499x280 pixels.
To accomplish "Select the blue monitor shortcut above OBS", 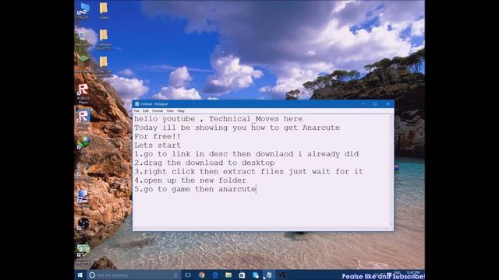I will 83,199.
